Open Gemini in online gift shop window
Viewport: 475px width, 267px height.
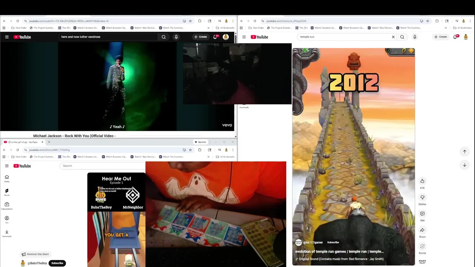[200, 142]
